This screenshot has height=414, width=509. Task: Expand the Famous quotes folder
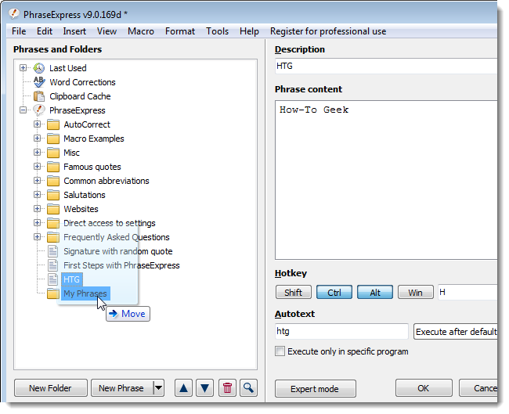coord(38,167)
